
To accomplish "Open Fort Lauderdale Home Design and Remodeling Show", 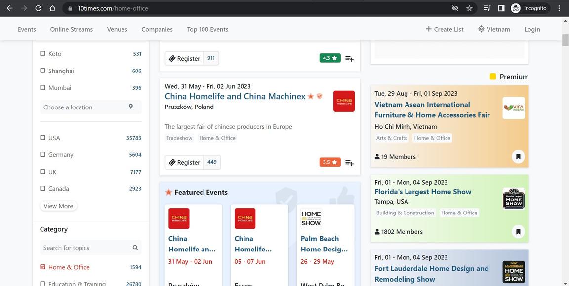I will pos(432,274).
